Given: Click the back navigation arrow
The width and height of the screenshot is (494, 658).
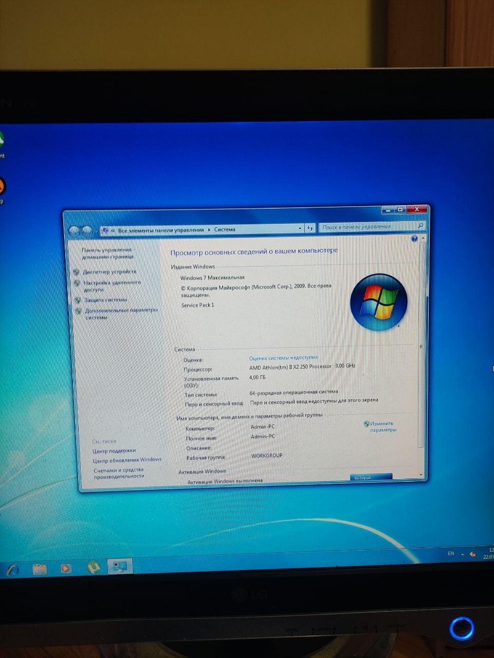Looking at the screenshot, I should [75, 231].
